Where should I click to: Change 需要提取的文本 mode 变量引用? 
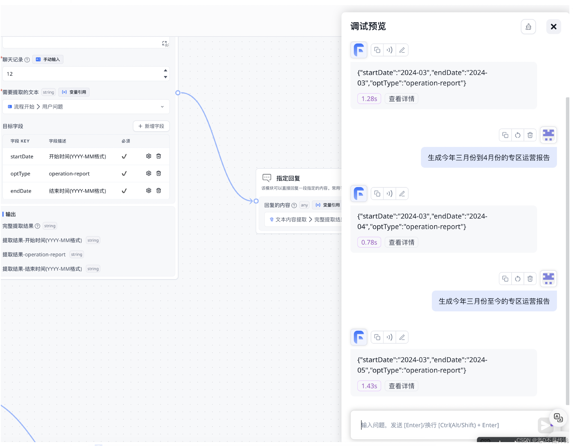tap(74, 92)
